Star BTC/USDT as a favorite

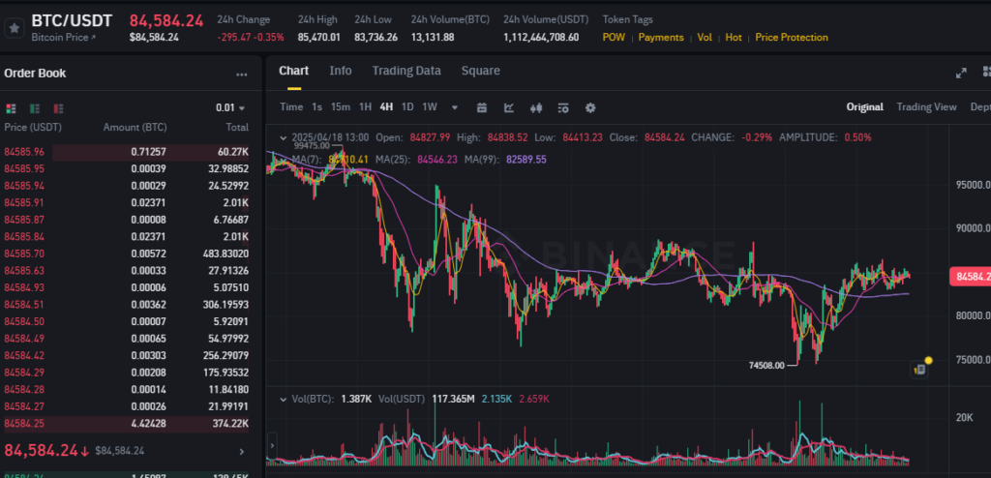coord(15,28)
